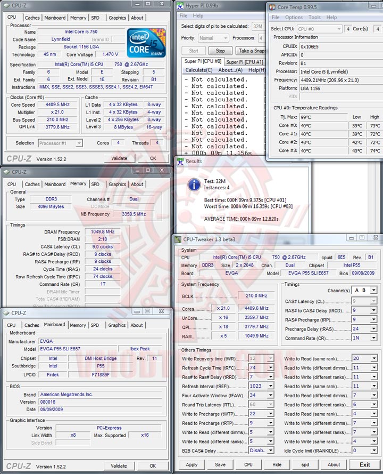The width and height of the screenshot is (383, 474).
Task: Click the DRAM Frequency 1049.8 MHz value
Action: tap(103, 232)
